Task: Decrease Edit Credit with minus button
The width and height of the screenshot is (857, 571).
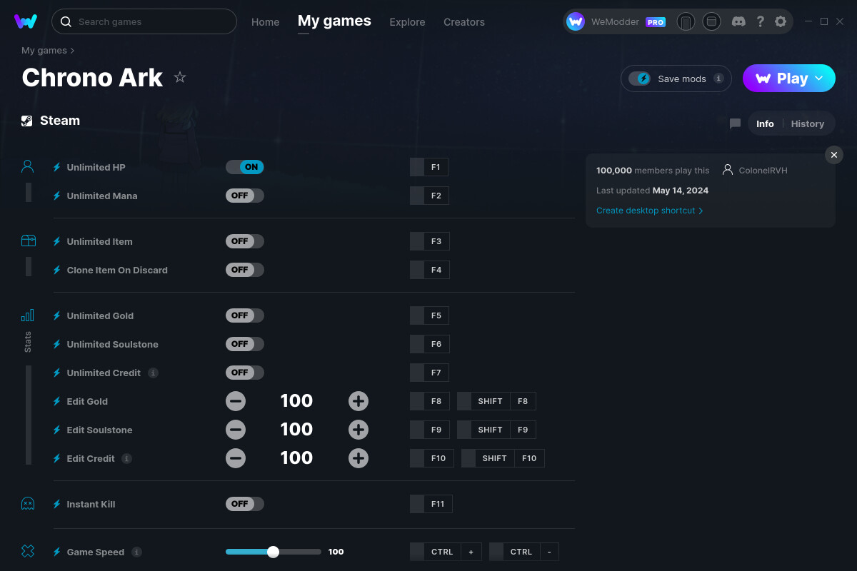Action: tap(236, 458)
